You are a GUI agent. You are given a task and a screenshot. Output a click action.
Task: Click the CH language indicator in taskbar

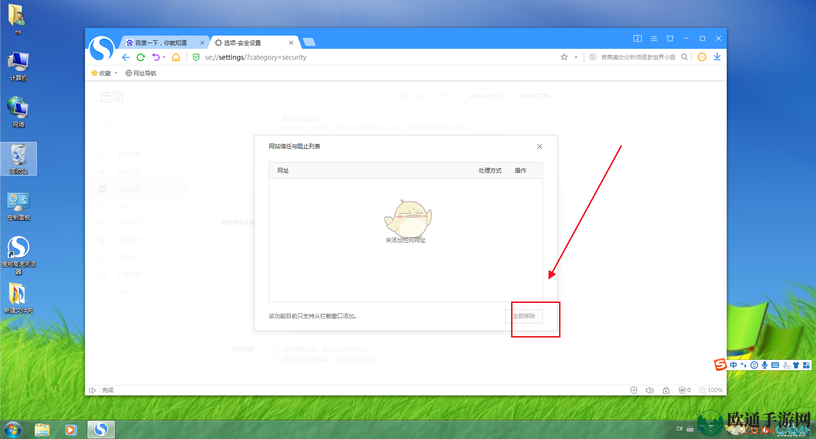pos(680,429)
